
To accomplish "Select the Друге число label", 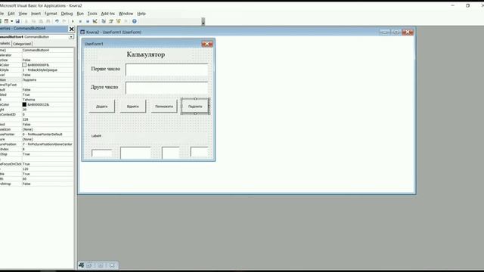I will pos(104,88).
